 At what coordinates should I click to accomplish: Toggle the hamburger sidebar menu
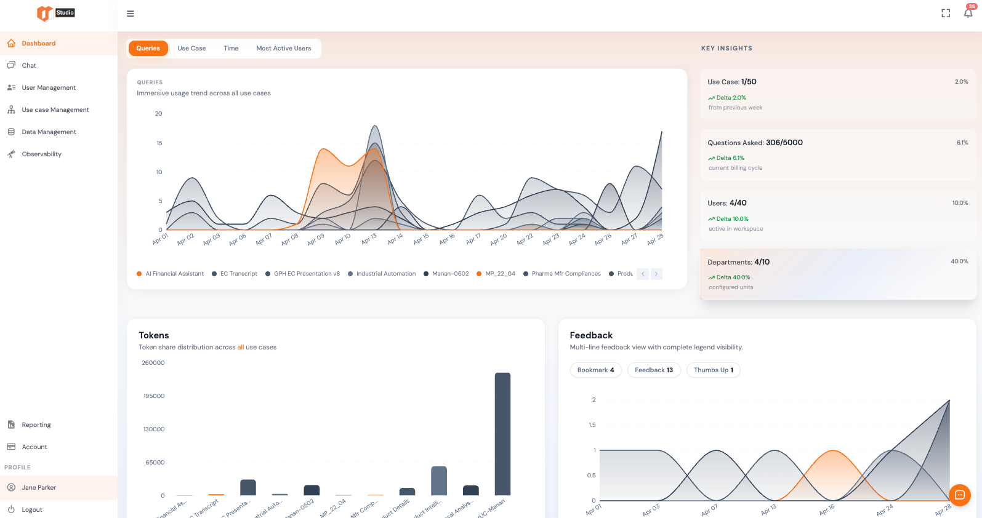pos(131,14)
